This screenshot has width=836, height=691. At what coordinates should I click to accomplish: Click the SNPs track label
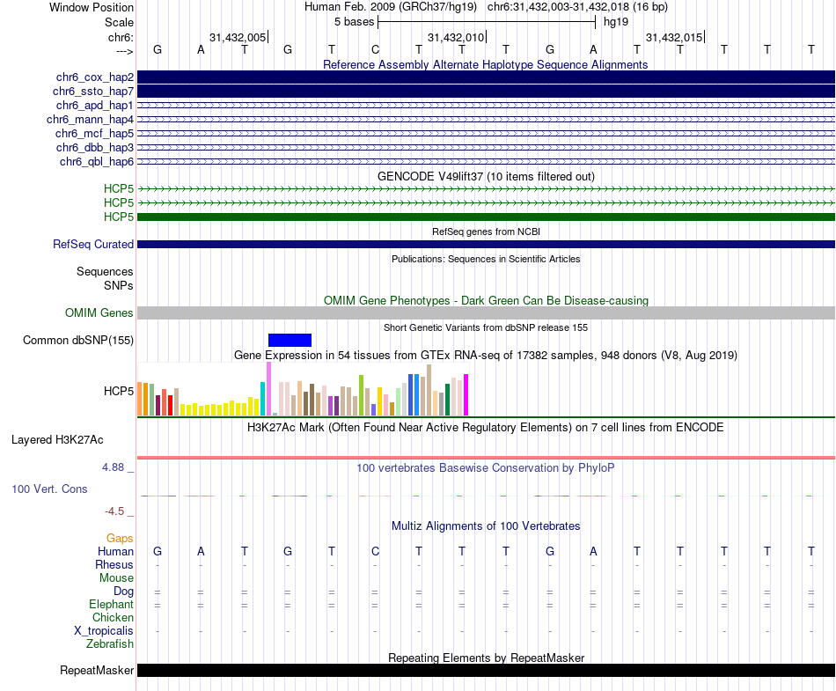pyautogui.click(x=119, y=285)
